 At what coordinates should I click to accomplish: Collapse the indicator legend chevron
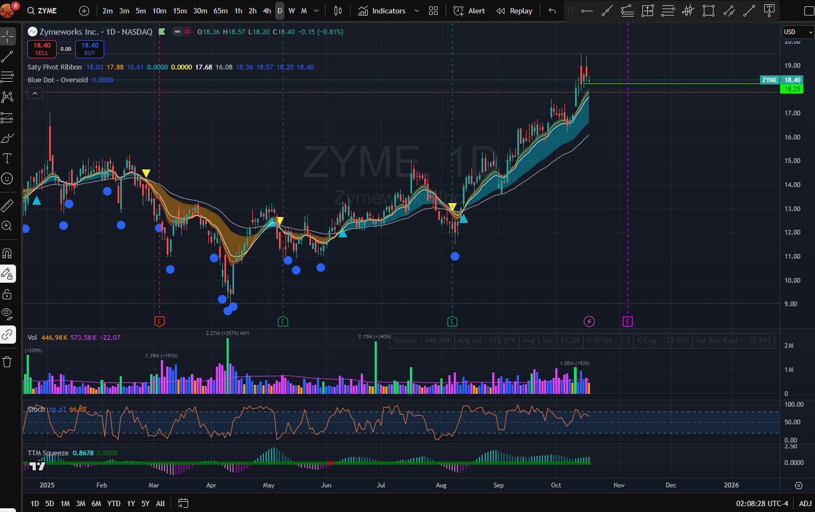coord(35,94)
